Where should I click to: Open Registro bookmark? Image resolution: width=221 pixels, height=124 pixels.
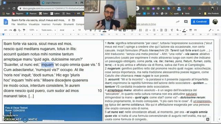coord(18,13)
